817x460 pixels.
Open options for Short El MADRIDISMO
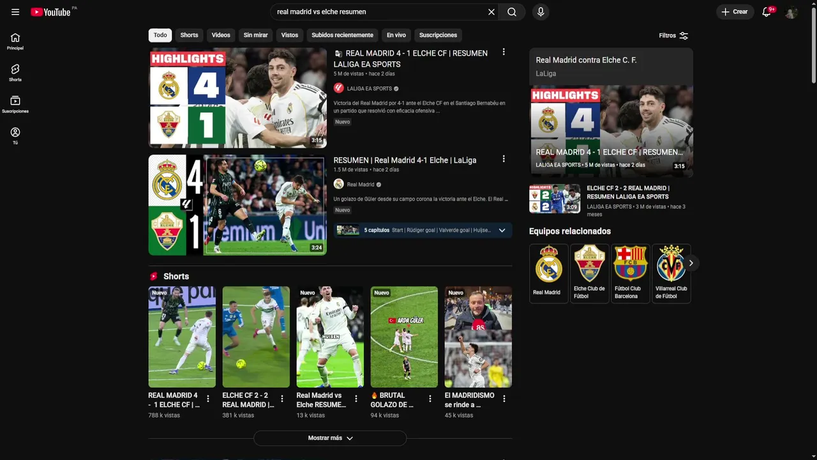(x=504, y=399)
